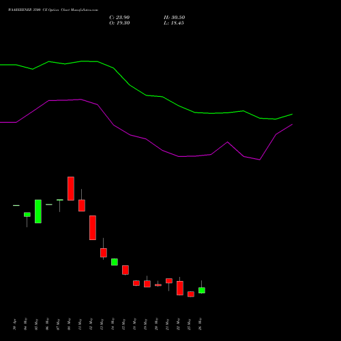Click the 22 May date label
The height and width of the screenshot is (341, 341).
coord(179,324)
